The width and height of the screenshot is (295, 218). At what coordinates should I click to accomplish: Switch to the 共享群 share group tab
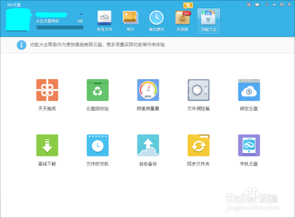(x=182, y=21)
